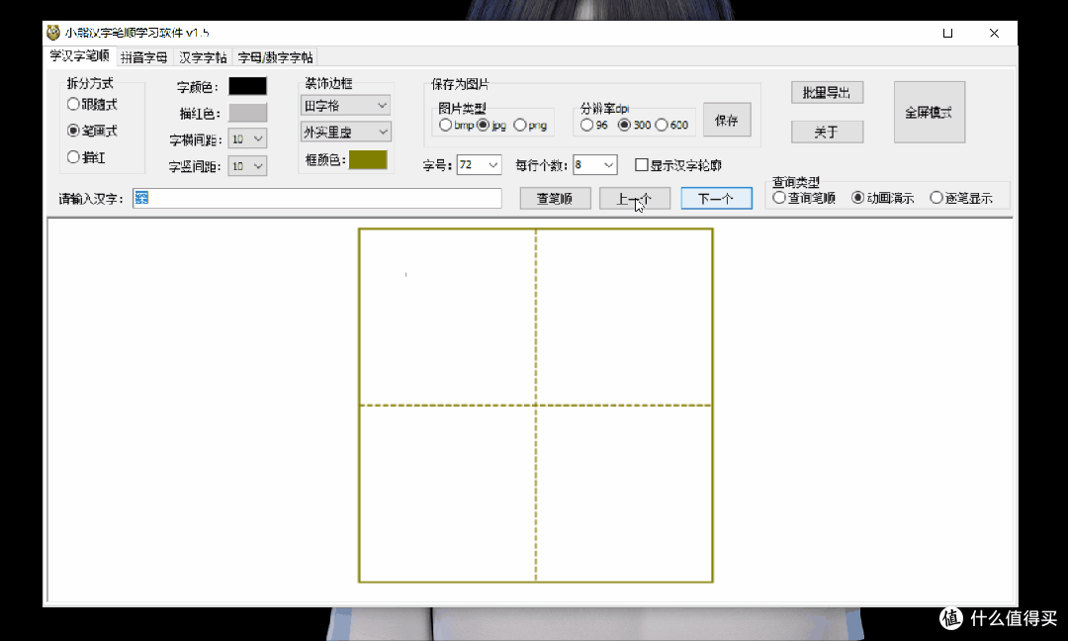Switch to the 字母/数字字帖 tab
The height and width of the screenshot is (641, 1068).
(275, 58)
